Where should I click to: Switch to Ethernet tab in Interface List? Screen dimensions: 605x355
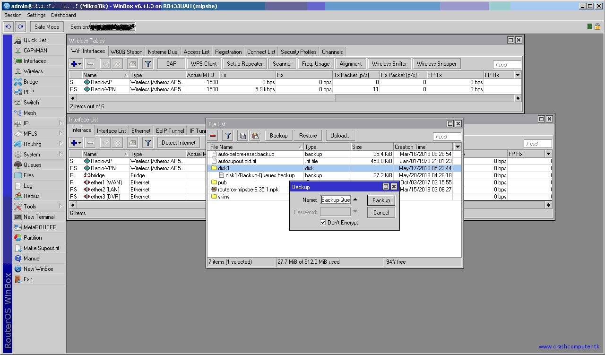click(x=141, y=131)
